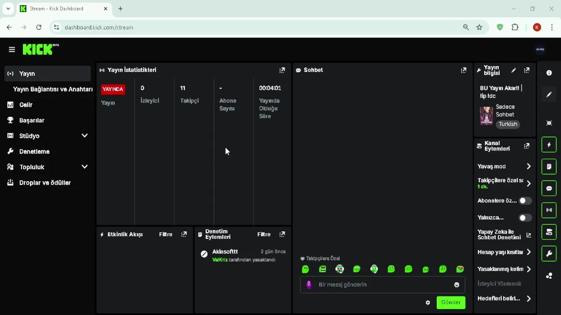Toggle the lightning activity widget in right toolbar
This screenshot has width=561, height=315.
549,145
